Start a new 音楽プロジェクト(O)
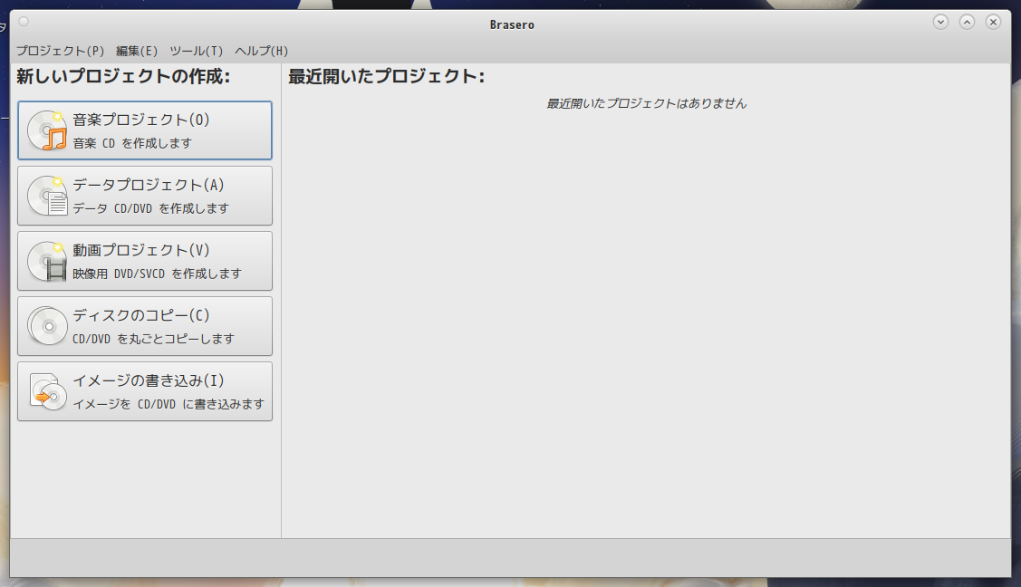Image resolution: width=1021 pixels, height=587 pixels. (x=145, y=130)
